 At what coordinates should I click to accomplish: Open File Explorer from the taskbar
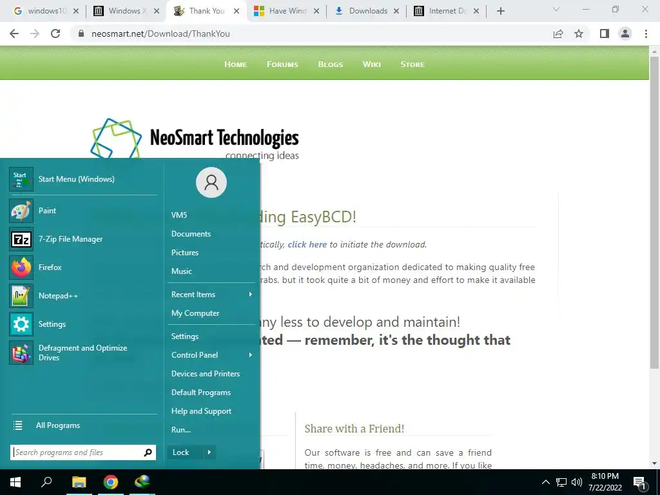coord(79,482)
